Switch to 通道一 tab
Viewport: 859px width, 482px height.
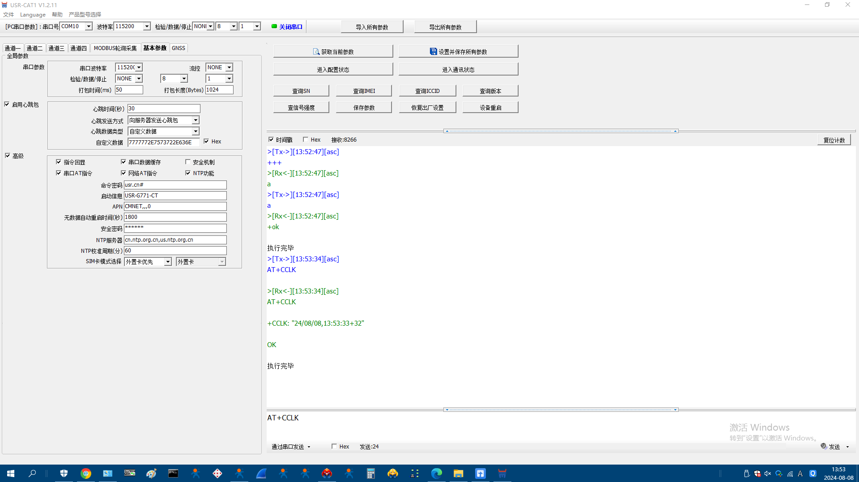(x=13, y=48)
